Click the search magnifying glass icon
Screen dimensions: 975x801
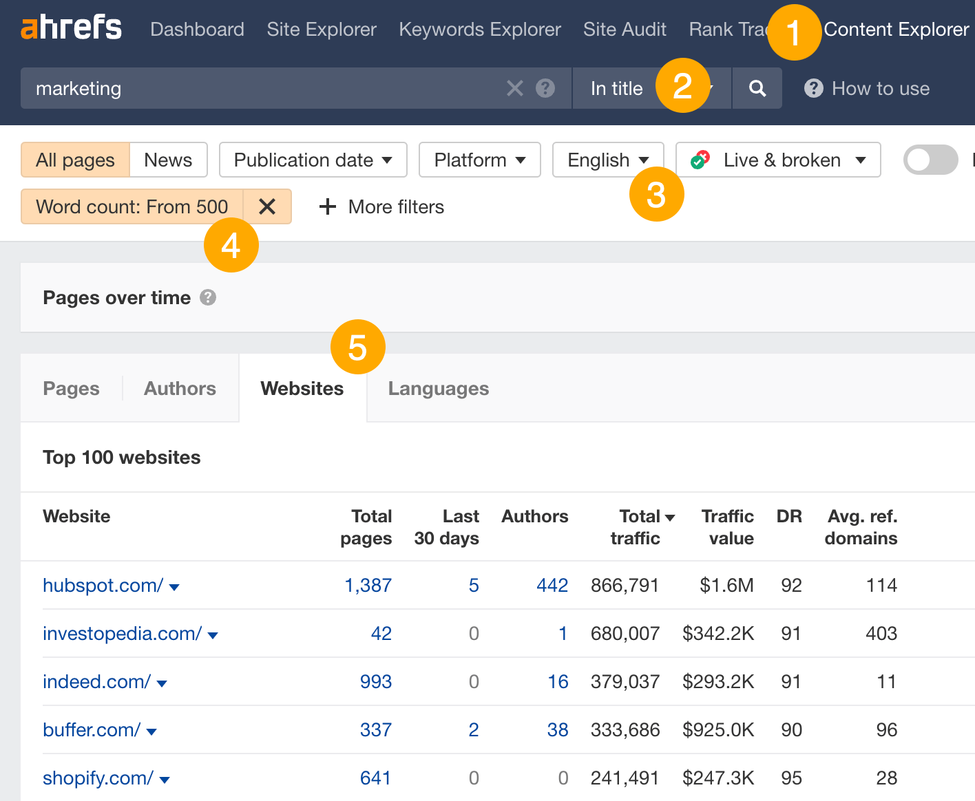tap(756, 88)
